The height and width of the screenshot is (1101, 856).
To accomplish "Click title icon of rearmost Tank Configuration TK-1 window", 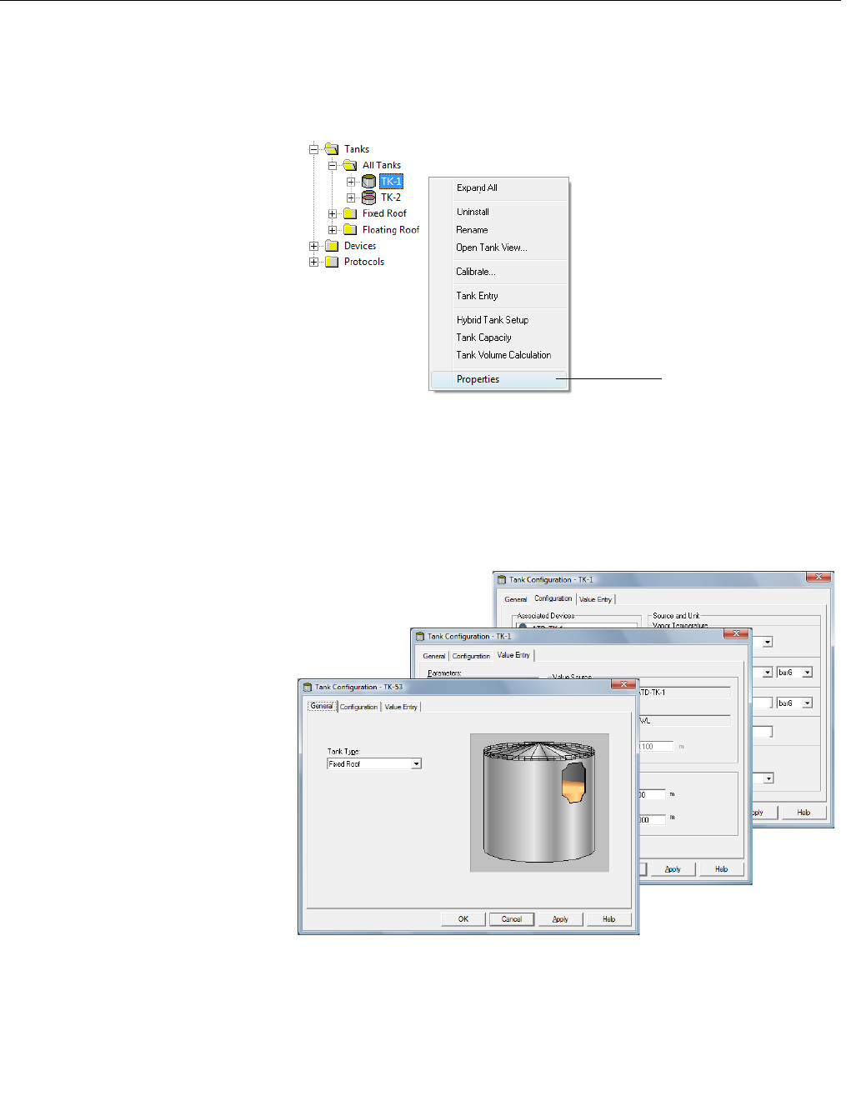I will click(x=502, y=580).
